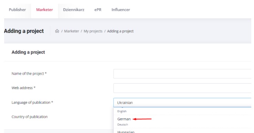Go to home via breadcrumb house icon
The height and width of the screenshot is (133, 254).
pos(57,31)
